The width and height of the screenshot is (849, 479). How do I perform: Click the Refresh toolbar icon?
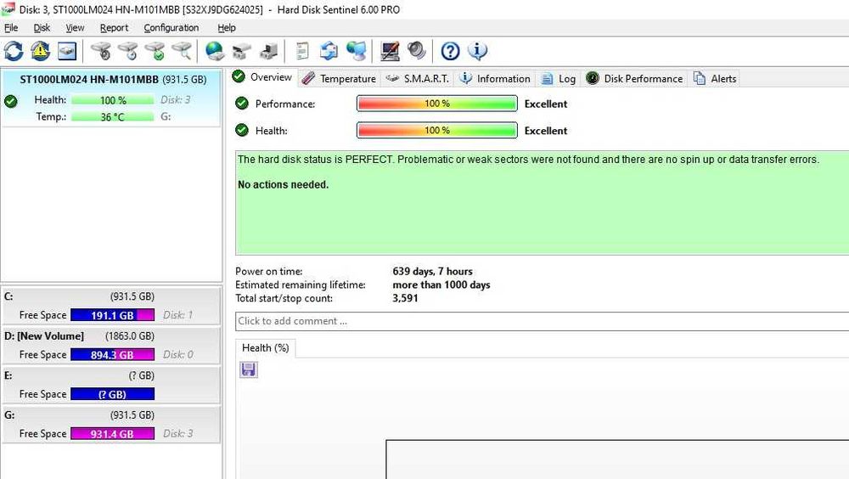[14, 51]
